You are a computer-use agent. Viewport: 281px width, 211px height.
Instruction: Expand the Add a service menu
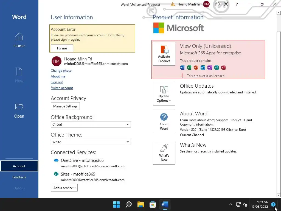(64, 188)
